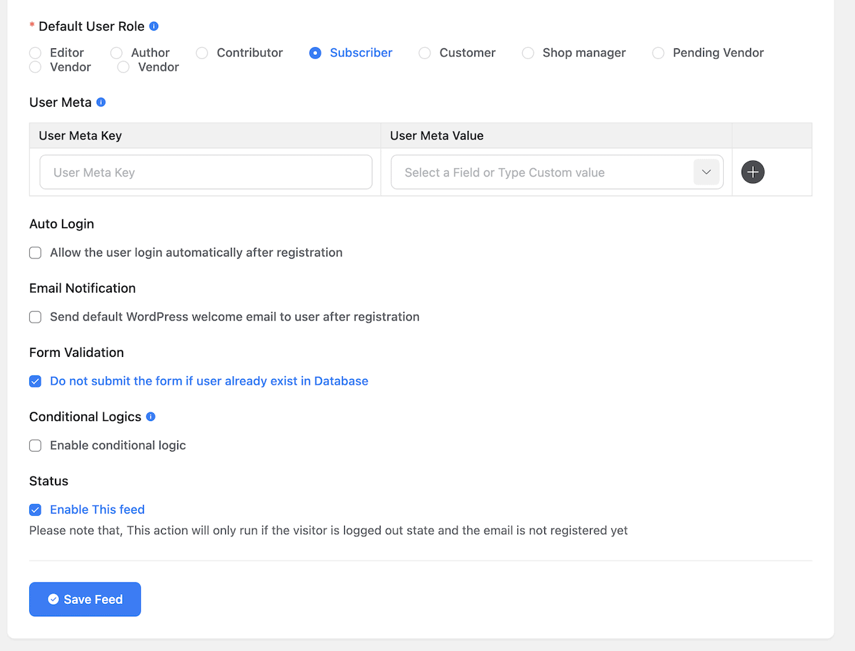Viewport: 855px width, 651px height.
Task: Pick the Customer user role
Action: (425, 53)
